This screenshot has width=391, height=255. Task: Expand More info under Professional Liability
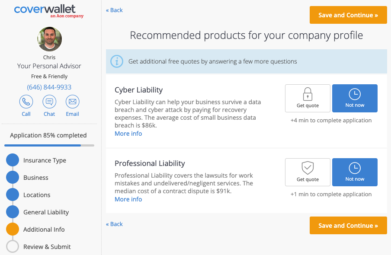128,199
